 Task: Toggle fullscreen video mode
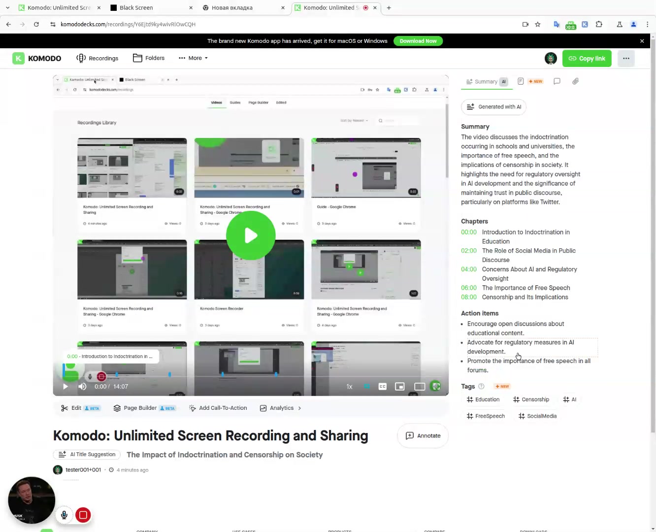(436, 387)
